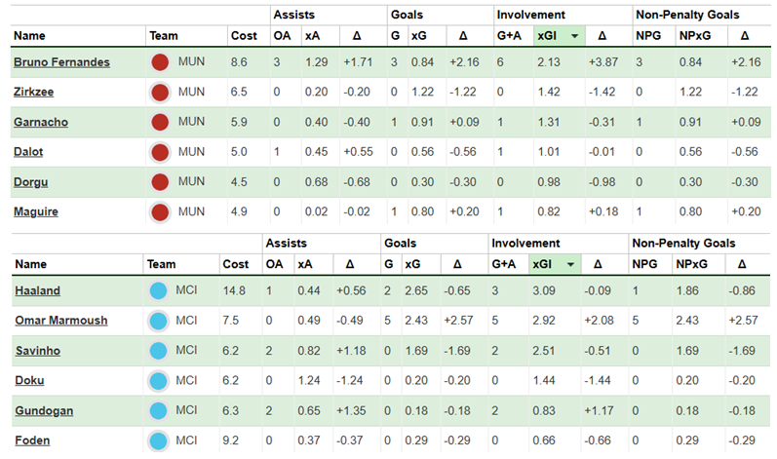Open xGI sort dropdown in top table

574,36
